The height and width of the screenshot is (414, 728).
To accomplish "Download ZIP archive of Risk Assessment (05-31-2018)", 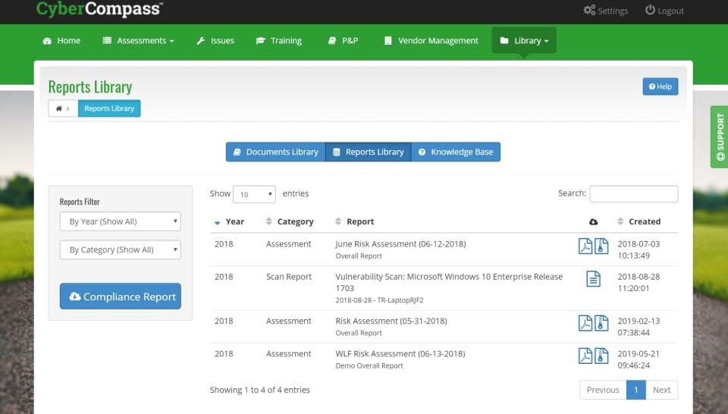I will pos(601,323).
